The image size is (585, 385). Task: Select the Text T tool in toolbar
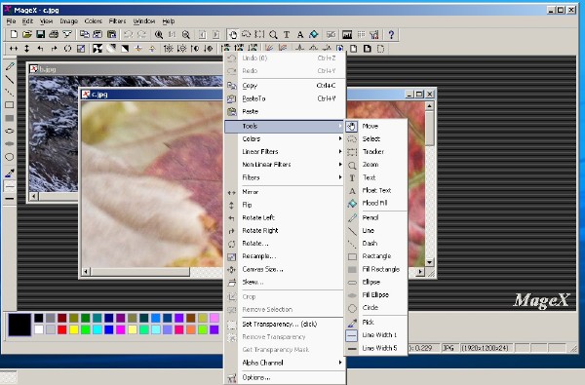287,35
